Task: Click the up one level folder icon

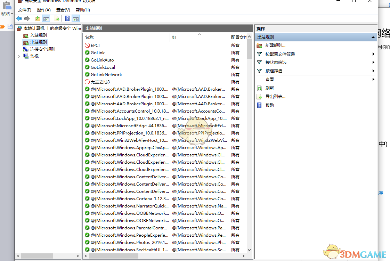Action: click(x=38, y=19)
